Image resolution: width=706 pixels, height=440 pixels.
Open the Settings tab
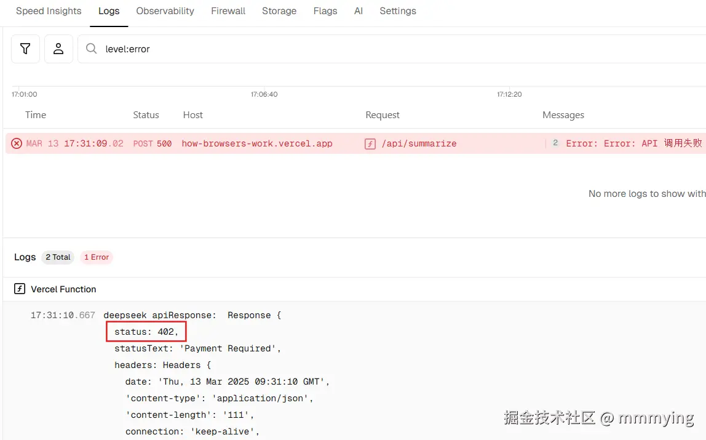398,11
